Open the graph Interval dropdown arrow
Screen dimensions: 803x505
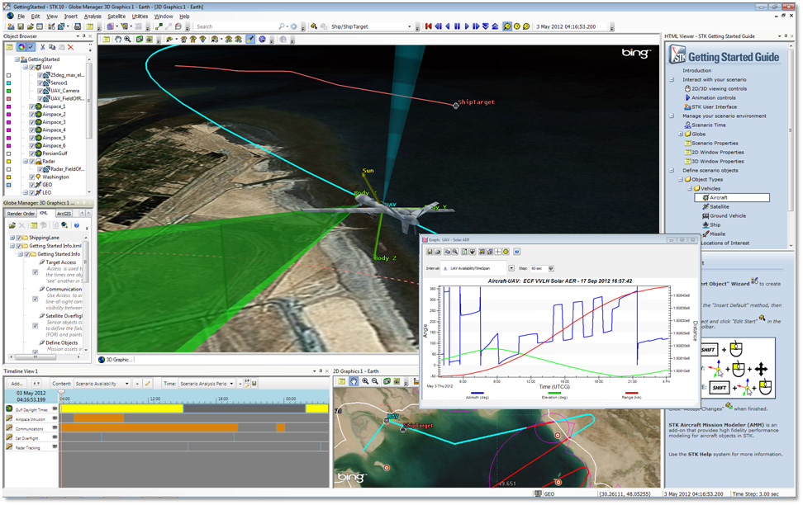511,269
